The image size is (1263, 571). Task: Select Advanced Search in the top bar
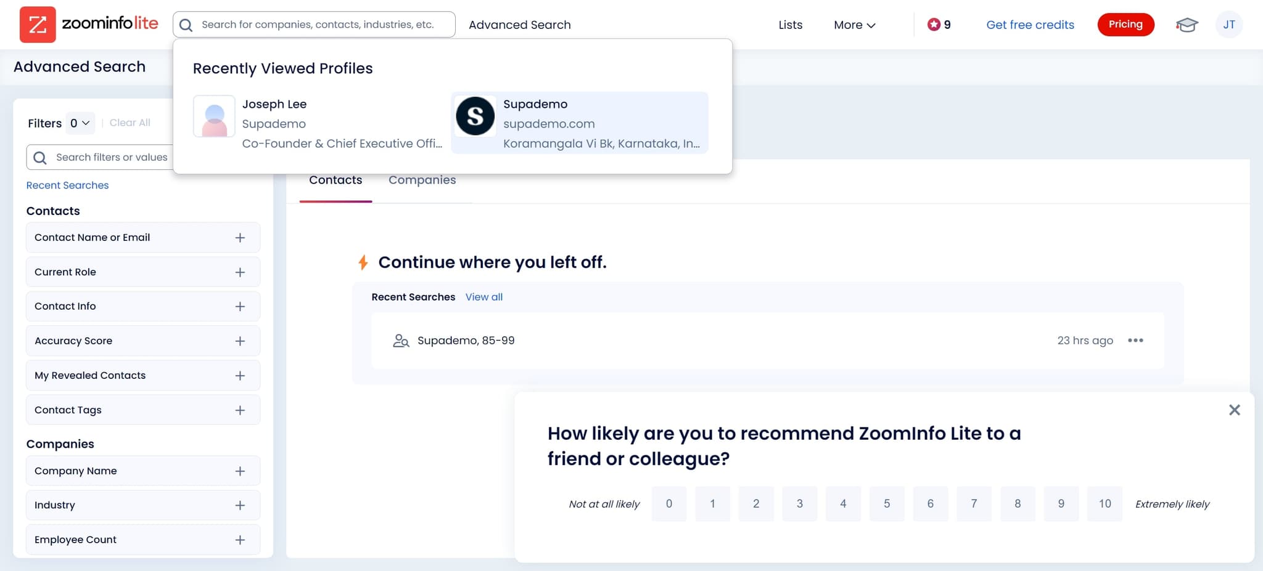519,25
